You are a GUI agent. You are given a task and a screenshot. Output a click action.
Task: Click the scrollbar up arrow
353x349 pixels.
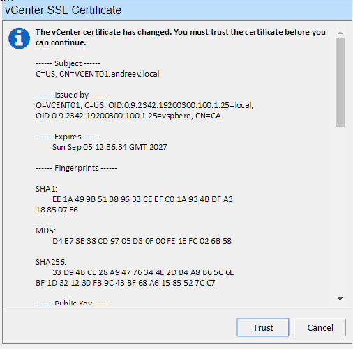coord(340,33)
